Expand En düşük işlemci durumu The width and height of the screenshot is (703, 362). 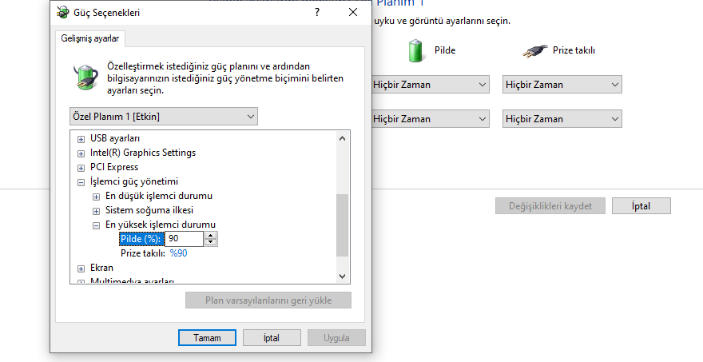(x=96, y=197)
